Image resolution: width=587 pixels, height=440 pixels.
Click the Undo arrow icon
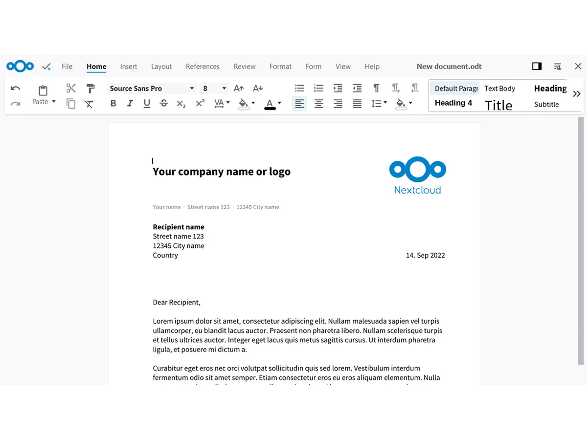click(x=15, y=88)
